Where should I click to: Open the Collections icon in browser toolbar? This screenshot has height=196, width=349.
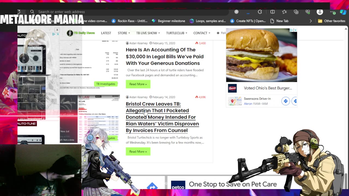[296, 12]
